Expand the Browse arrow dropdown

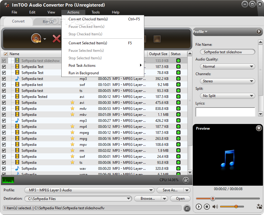(x=165, y=199)
